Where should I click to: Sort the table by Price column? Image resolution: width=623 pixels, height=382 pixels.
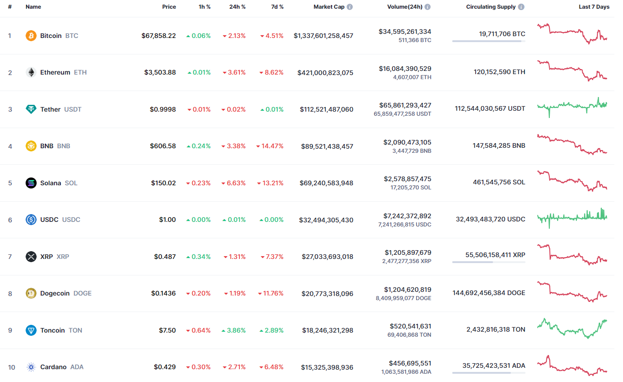click(x=169, y=7)
